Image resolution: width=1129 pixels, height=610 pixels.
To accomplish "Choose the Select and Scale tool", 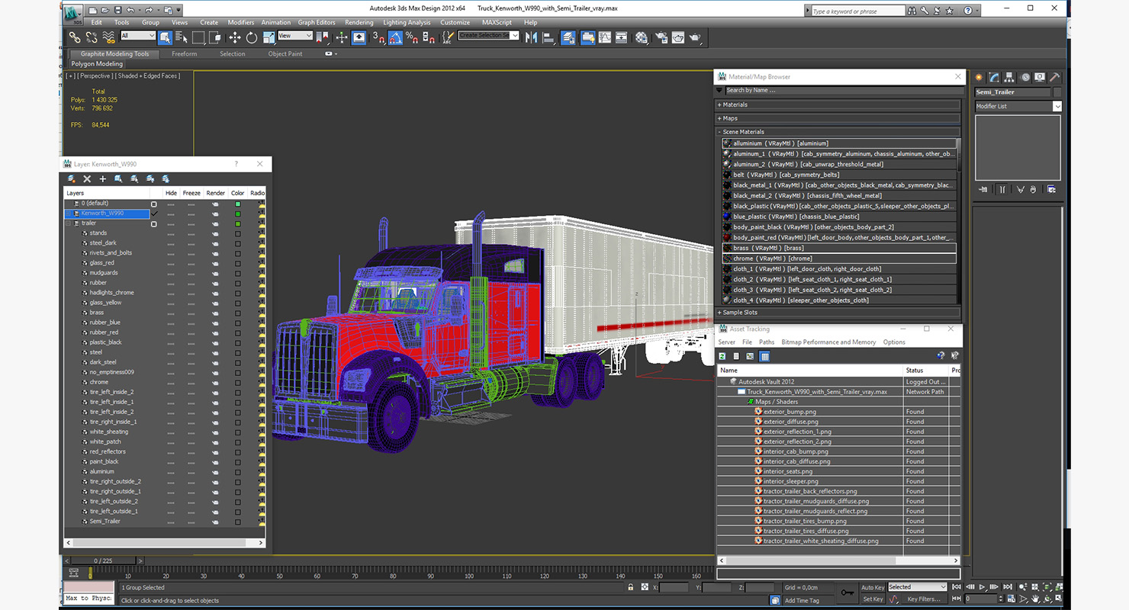I will [269, 37].
